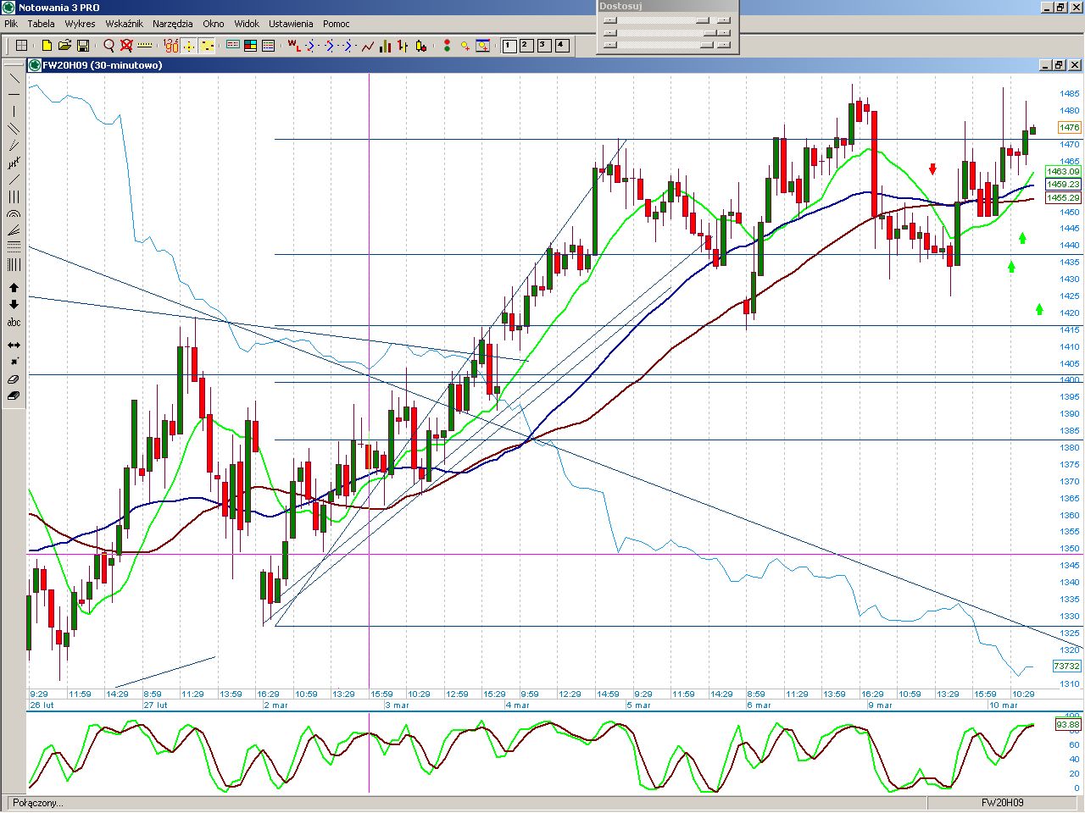Click the 1476 current price label
The height and width of the screenshot is (813, 1085).
click(1069, 128)
